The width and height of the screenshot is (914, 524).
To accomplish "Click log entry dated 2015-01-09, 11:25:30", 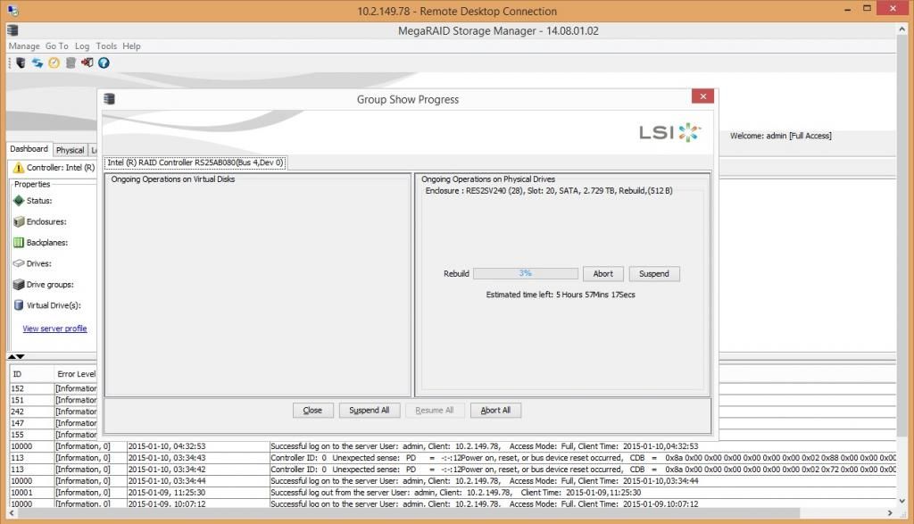I will 453,493.
